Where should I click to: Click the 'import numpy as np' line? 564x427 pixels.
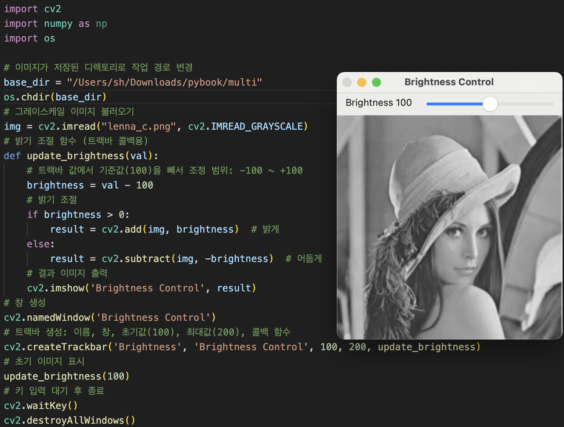[x=56, y=24]
